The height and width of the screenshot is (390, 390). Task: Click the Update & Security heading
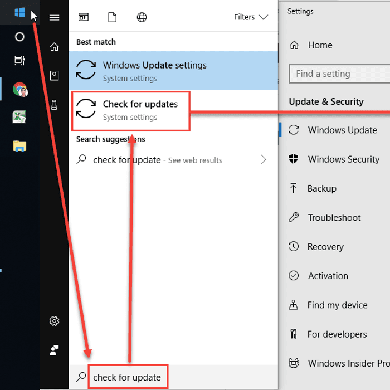[x=326, y=102]
